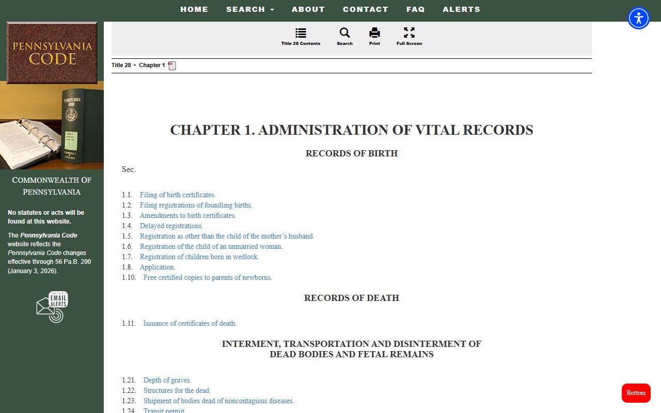
Task: Open the CONTACT page
Action: 366,9
